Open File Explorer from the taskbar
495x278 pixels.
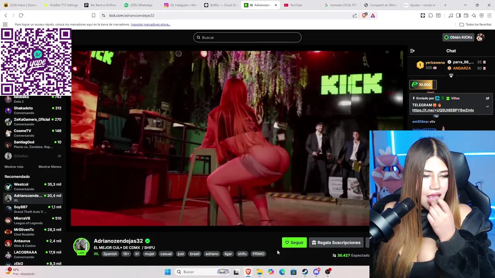click(x=259, y=272)
